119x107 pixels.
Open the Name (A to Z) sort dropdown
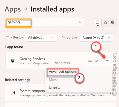pyautogui.click(x=97, y=37)
